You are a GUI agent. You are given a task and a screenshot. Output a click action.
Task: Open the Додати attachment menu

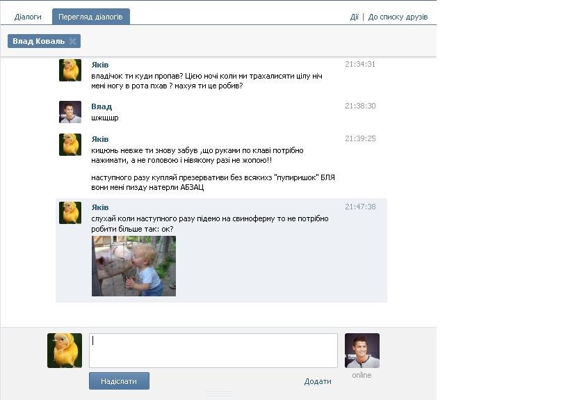[318, 381]
